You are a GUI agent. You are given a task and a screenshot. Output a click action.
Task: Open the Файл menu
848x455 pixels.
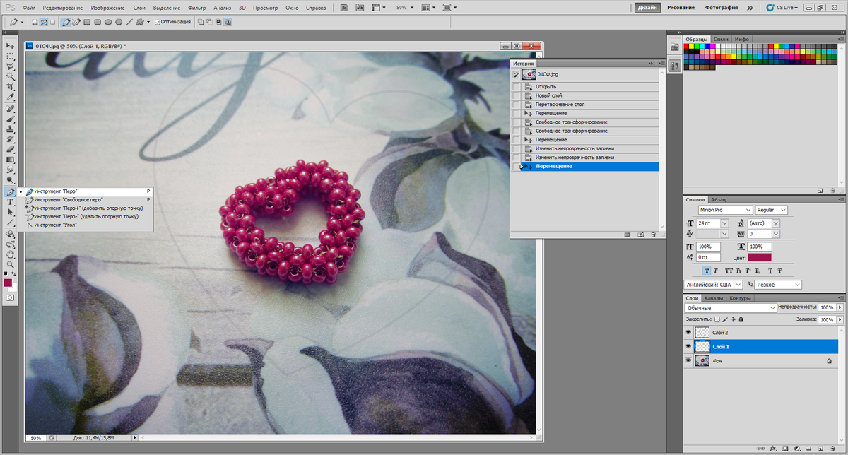point(29,7)
